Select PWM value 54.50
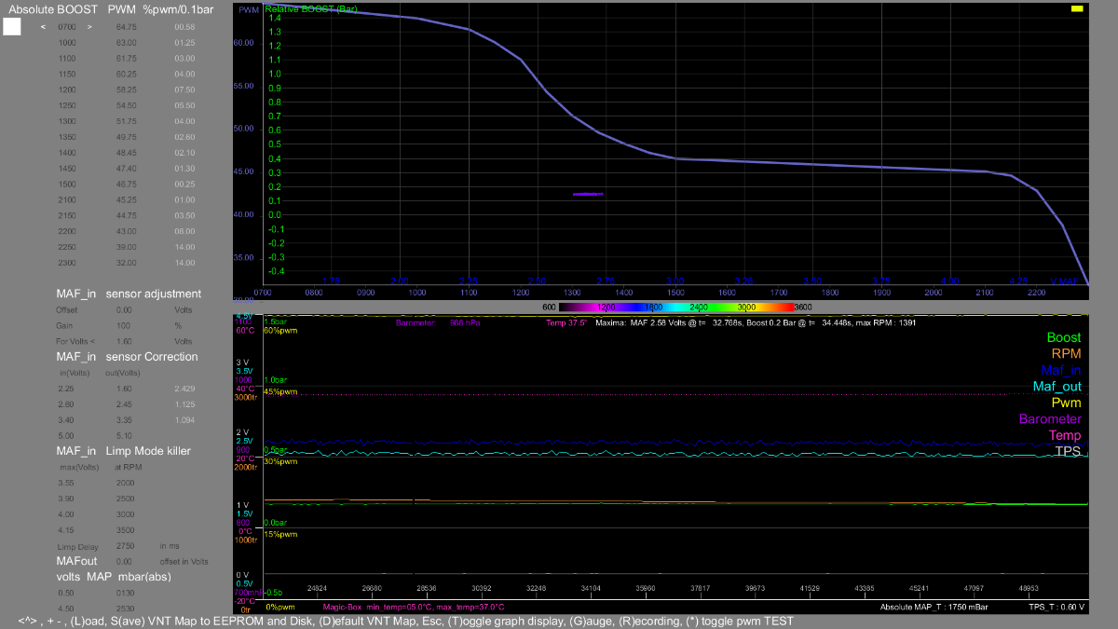1118x629 pixels. [127, 105]
